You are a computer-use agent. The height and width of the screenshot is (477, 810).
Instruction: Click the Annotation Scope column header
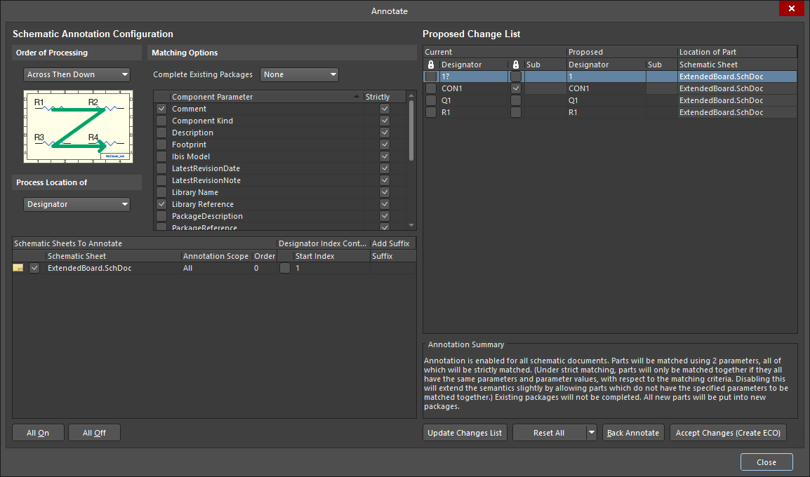tap(216, 256)
